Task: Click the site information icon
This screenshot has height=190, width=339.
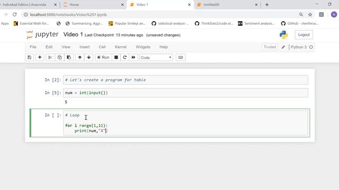Action: tap(26, 15)
